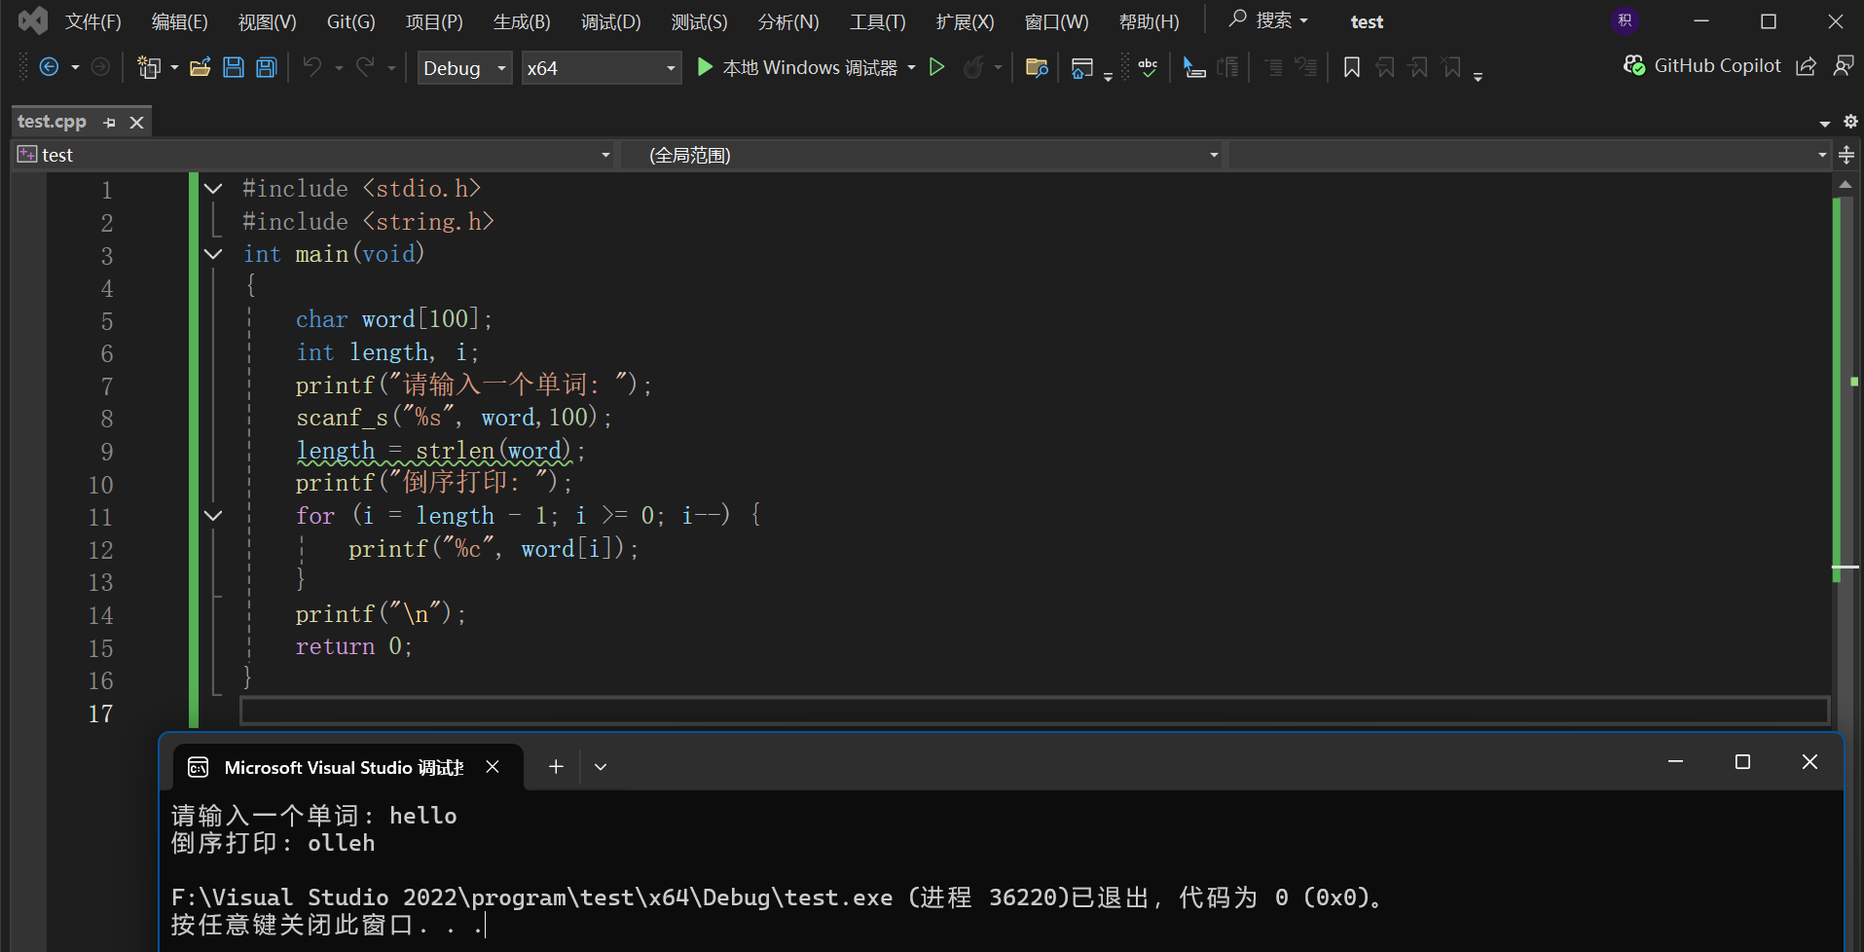Viewport: 1864px width, 952px height.
Task: Open the test project scope dropdown
Action: [313, 155]
